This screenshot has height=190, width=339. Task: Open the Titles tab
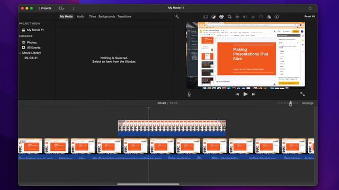click(92, 16)
